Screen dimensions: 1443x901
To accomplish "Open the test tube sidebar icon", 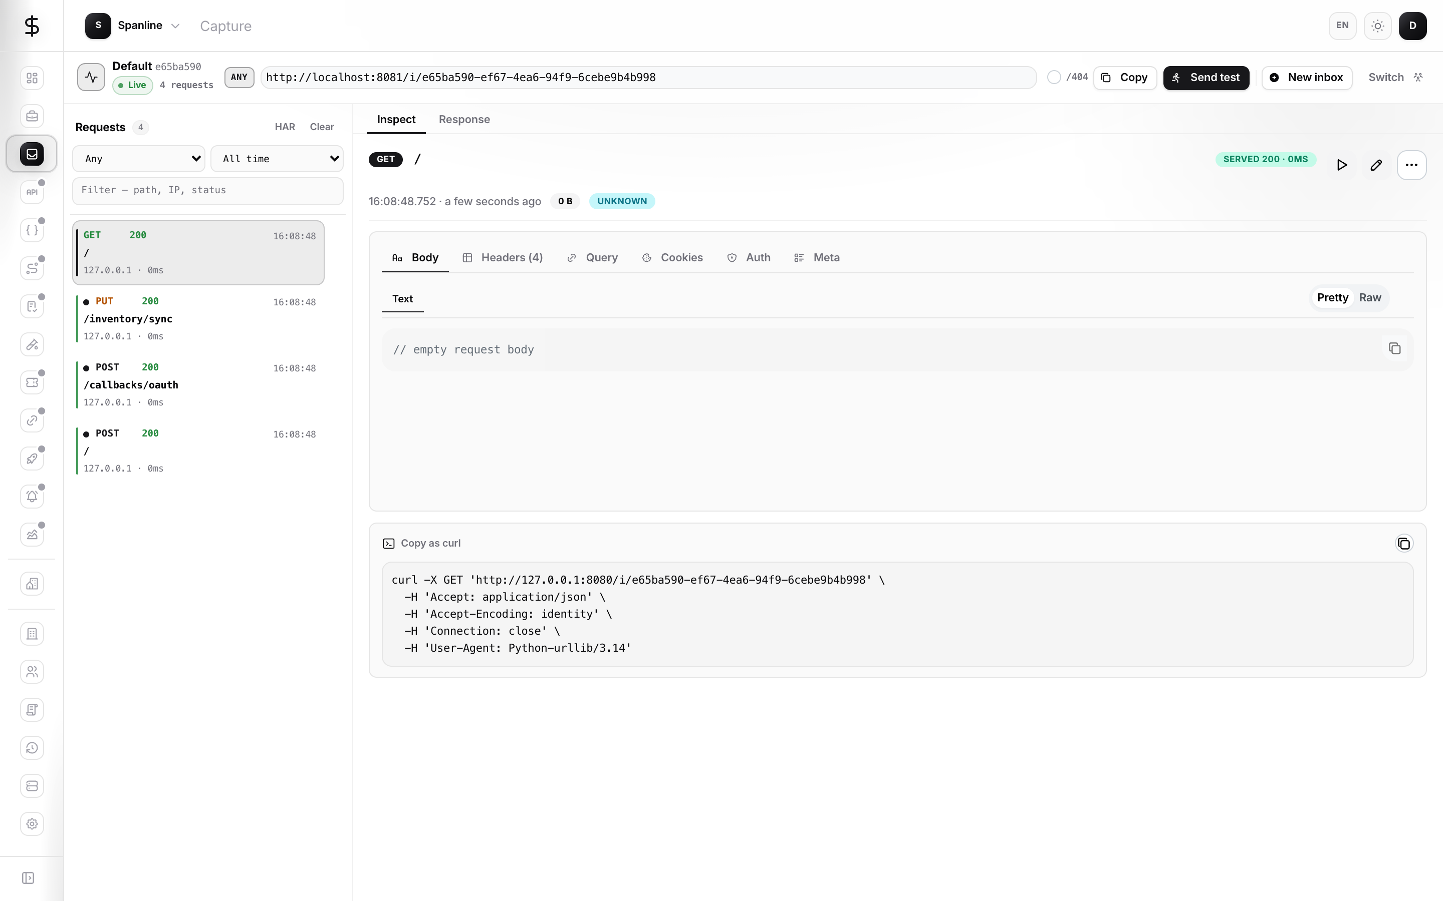I will tap(32, 344).
